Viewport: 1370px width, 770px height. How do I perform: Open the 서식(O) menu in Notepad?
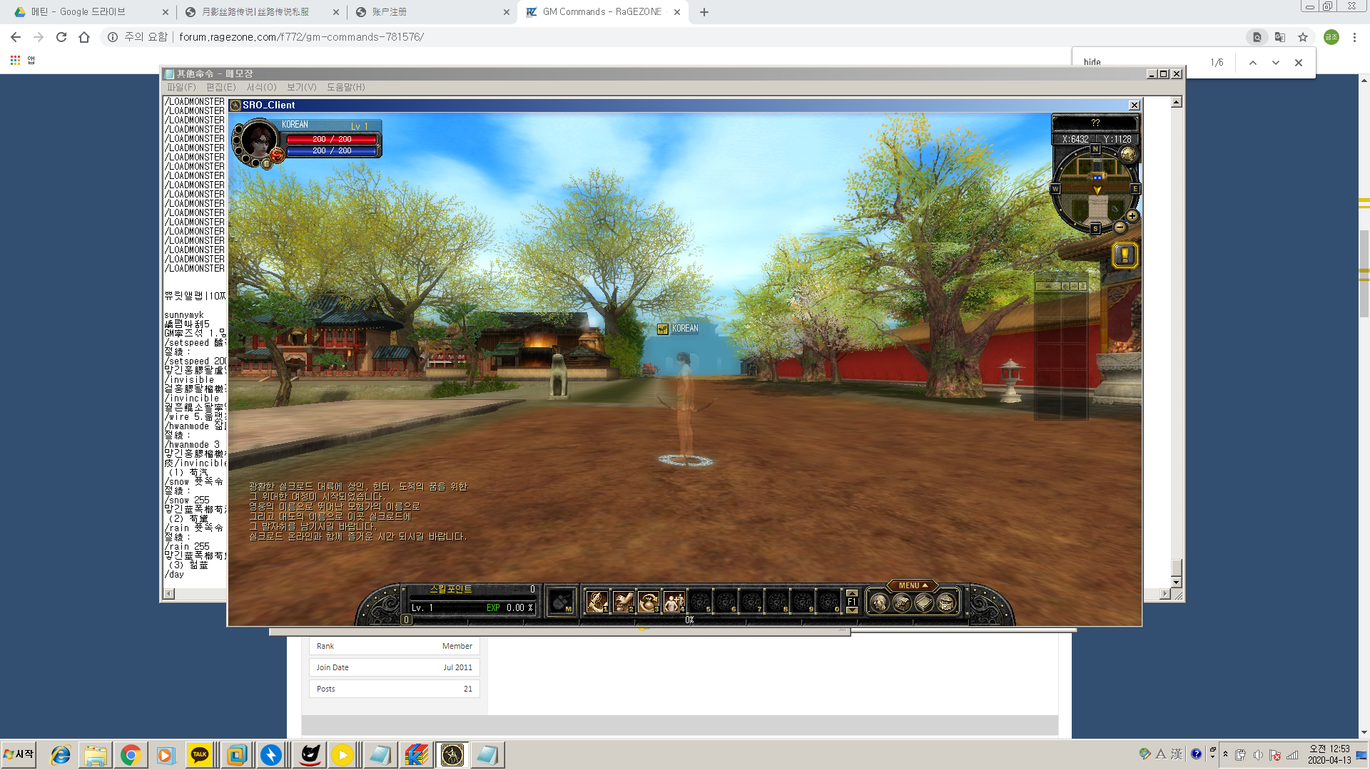[x=261, y=87]
